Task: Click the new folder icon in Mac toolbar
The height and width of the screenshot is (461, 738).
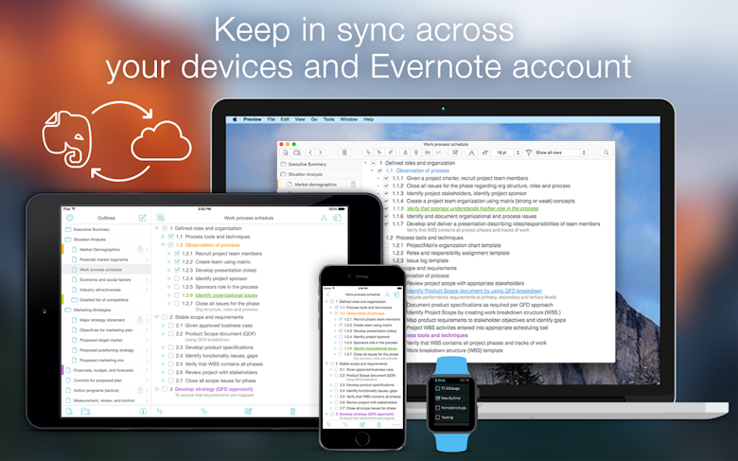Action: (297, 152)
